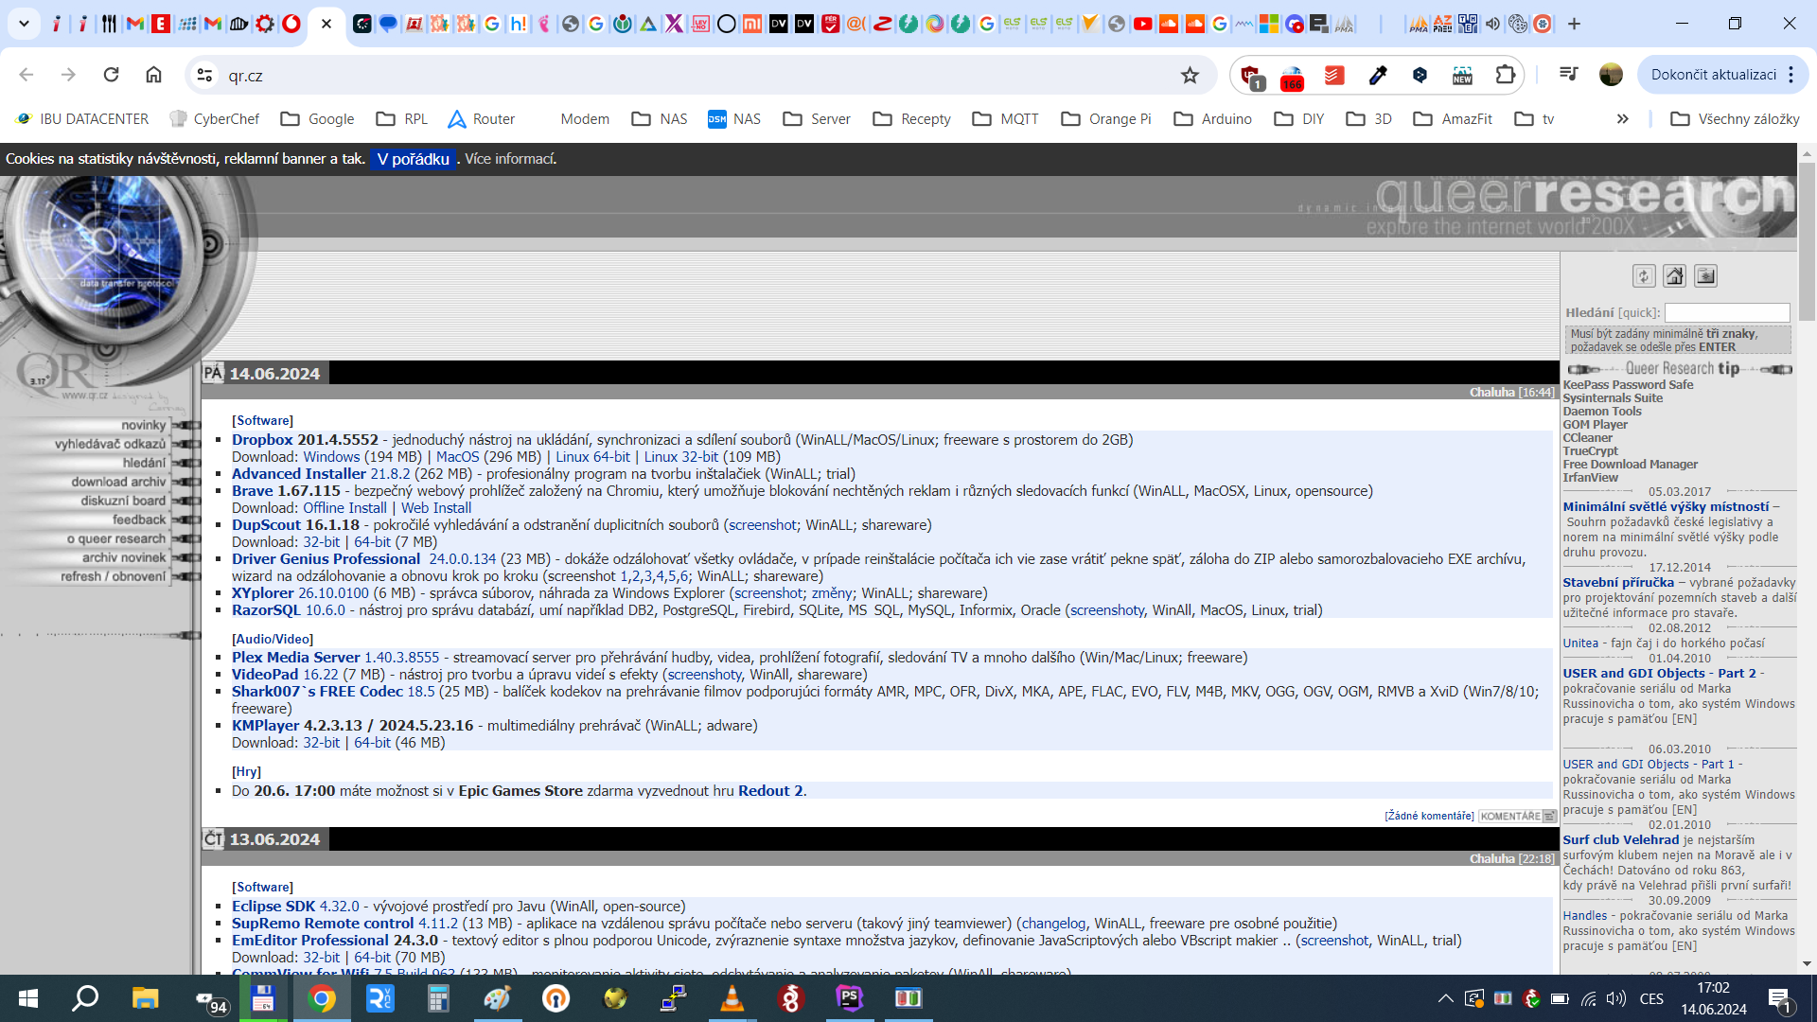
Task: Open VLC media player from taskbar
Action: click(x=732, y=998)
